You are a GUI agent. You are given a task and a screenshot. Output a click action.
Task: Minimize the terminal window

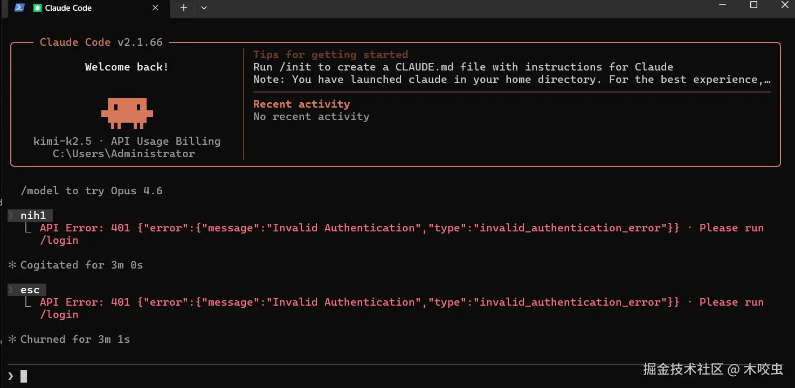coord(723,5)
